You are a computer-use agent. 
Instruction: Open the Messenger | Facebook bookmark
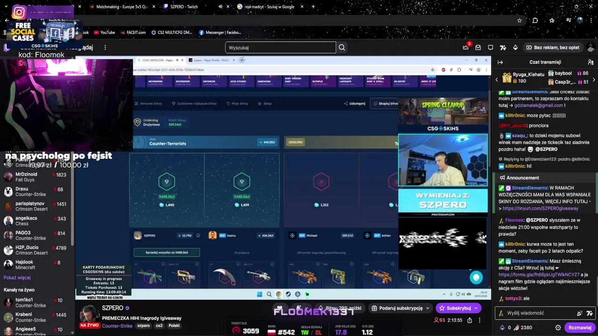click(220, 32)
